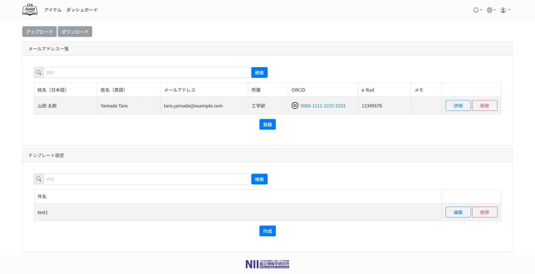Open the アイテム menu item
The image size is (535, 274).
[53, 10]
